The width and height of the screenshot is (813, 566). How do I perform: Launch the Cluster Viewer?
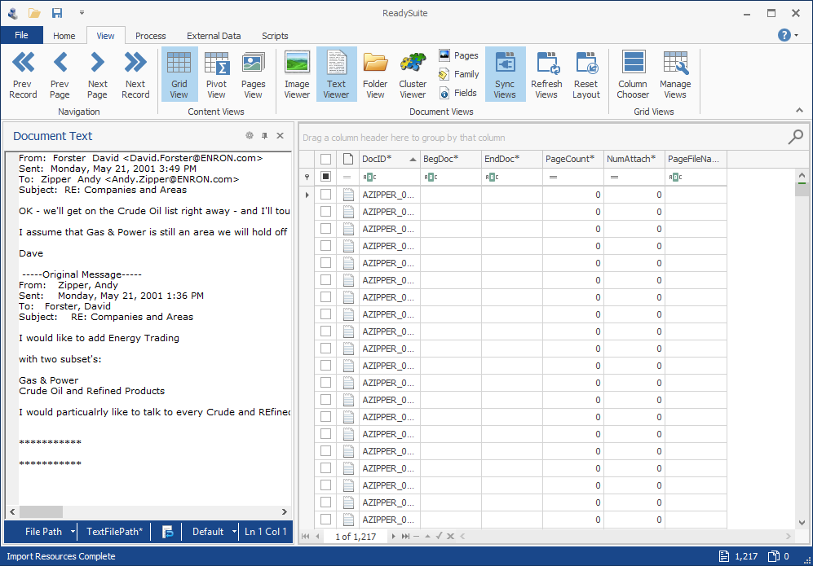click(x=413, y=75)
